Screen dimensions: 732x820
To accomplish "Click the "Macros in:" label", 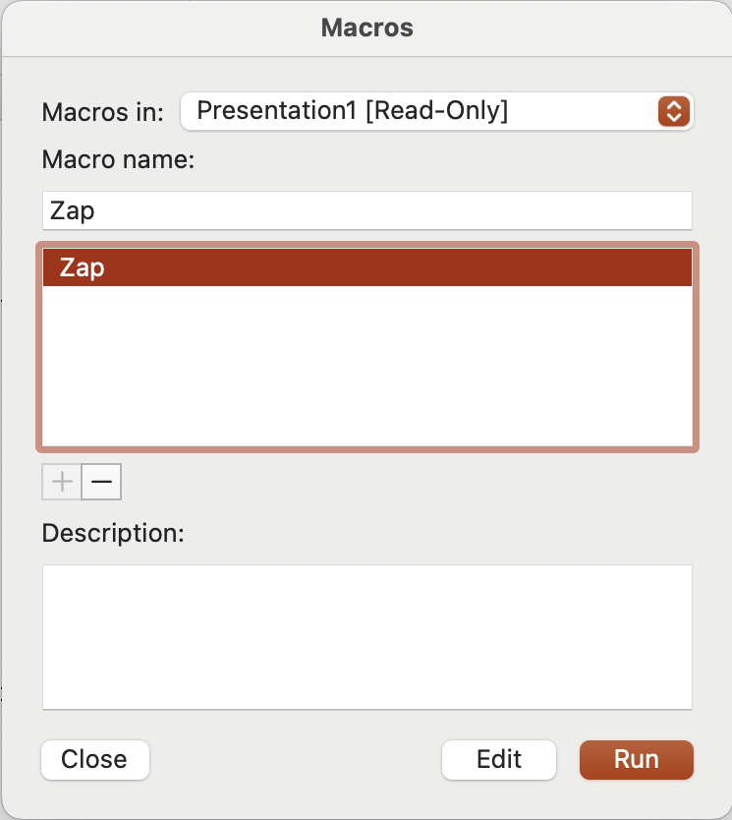I will click(102, 113).
